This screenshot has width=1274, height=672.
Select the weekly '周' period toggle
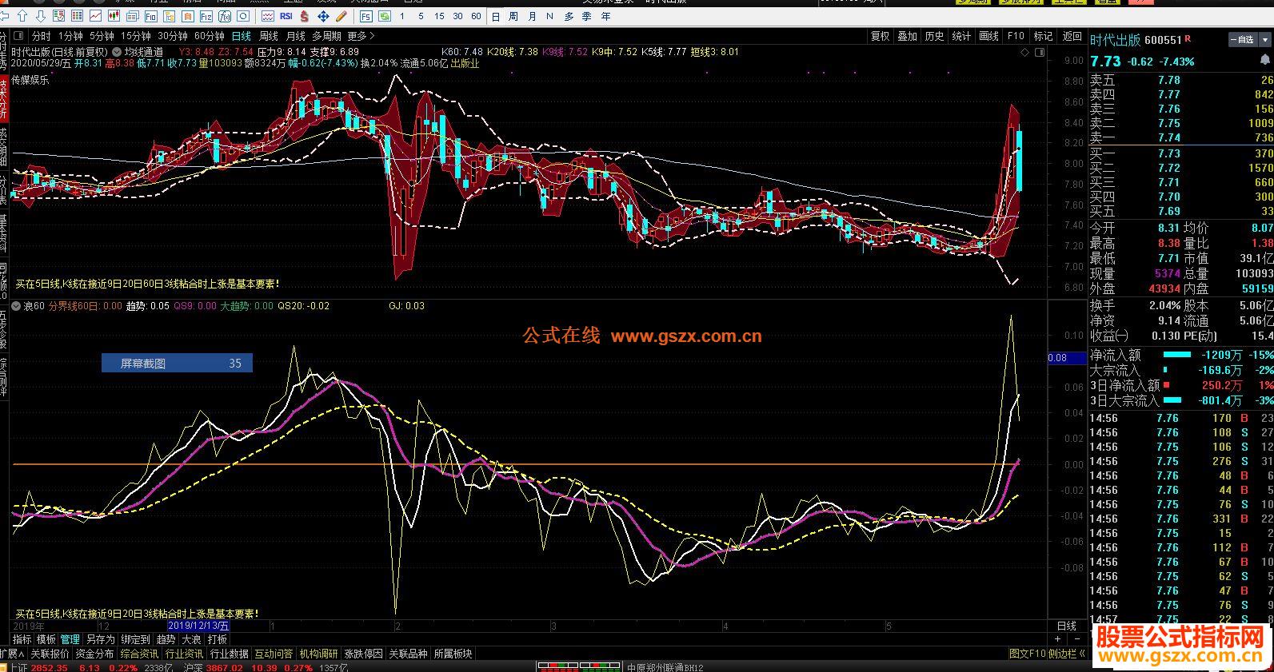(x=513, y=16)
